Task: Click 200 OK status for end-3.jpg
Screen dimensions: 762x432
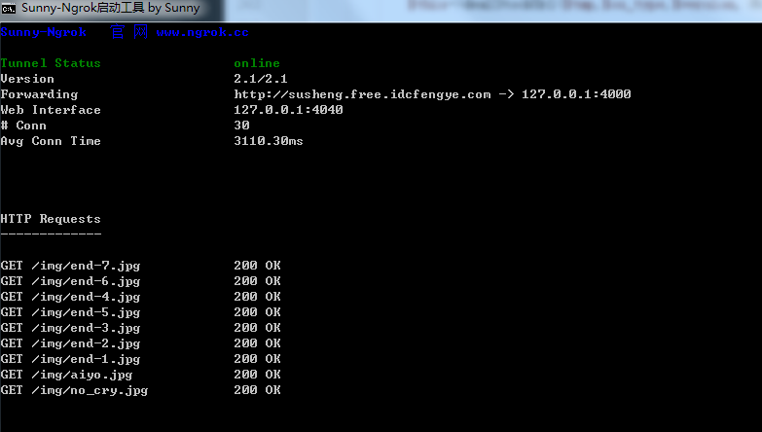Action: 257,328
